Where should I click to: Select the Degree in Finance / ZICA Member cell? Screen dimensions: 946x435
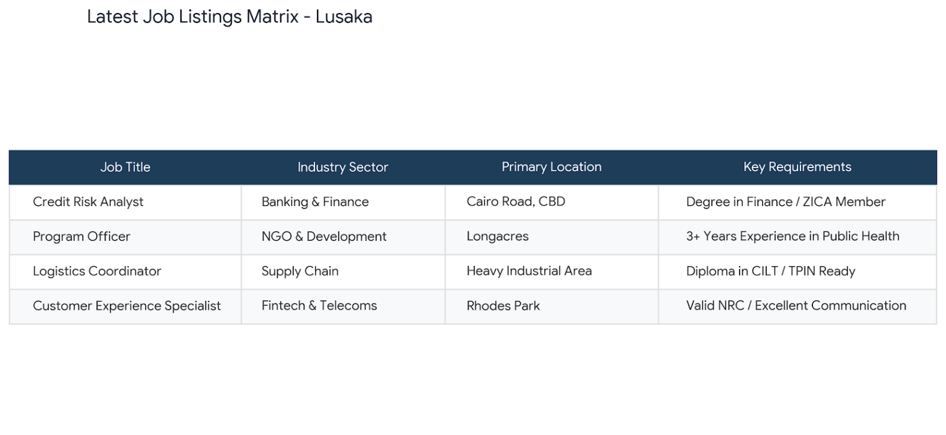coord(797,202)
